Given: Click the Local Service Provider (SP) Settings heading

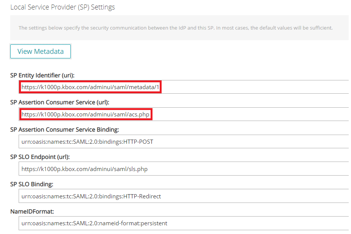Looking at the screenshot, I should 63,7.
